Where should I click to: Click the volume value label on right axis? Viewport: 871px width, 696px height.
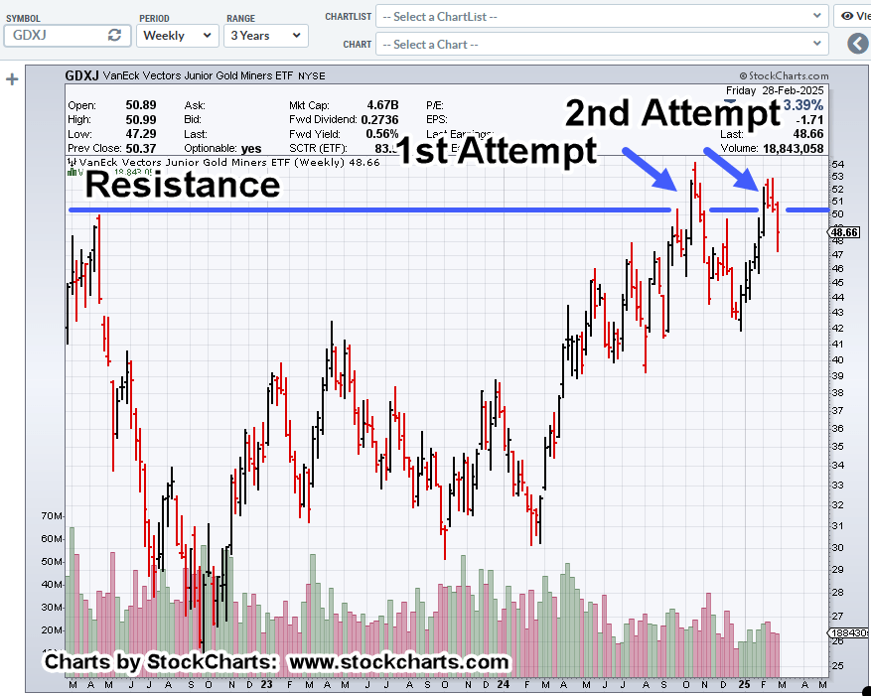tap(847, 632)
